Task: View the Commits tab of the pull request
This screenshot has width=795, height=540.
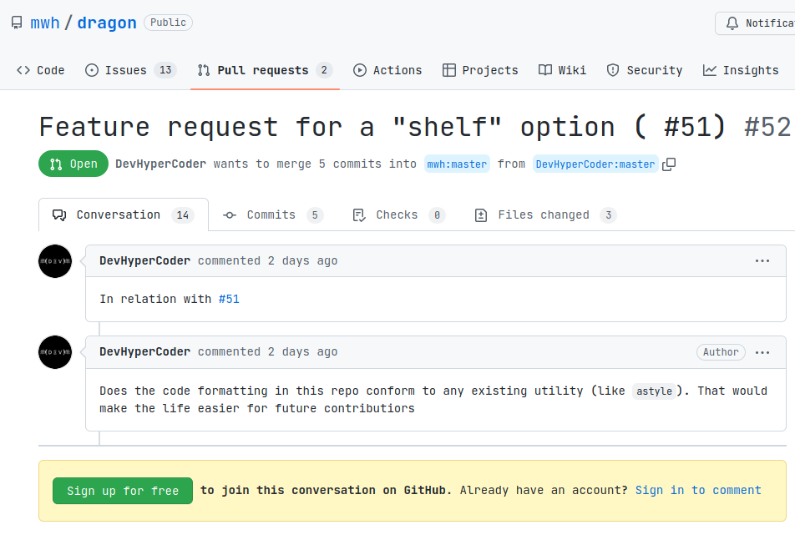Action: tap(272, 215)
